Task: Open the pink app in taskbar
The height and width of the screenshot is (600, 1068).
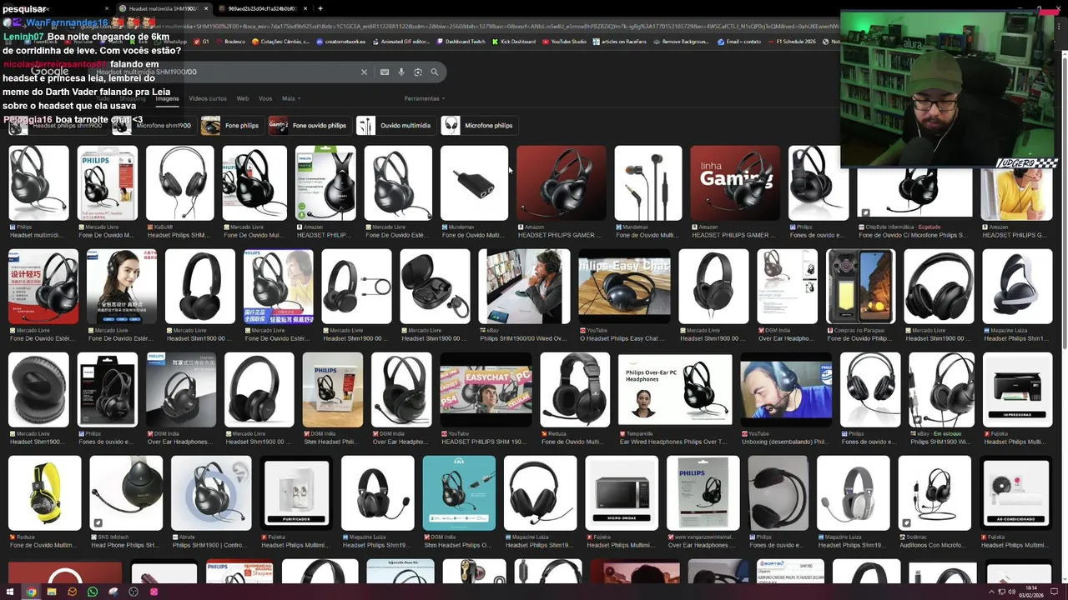Action: [x=154, y=592]
